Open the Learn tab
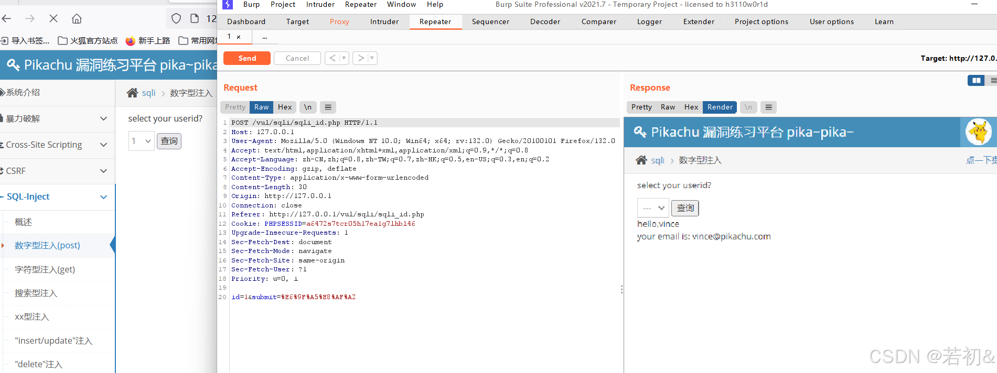Viewport: 997px width, 373px height. click(x=884, y=21)
